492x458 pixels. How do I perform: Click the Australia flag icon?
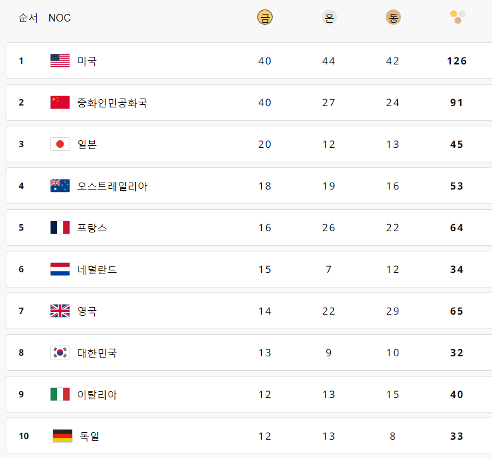click(60, 186)
